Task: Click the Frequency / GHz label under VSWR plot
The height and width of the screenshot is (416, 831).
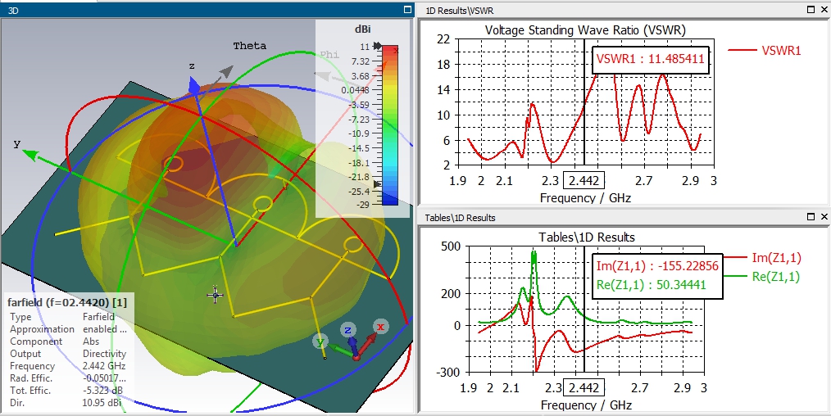Action: pos(585,198)
